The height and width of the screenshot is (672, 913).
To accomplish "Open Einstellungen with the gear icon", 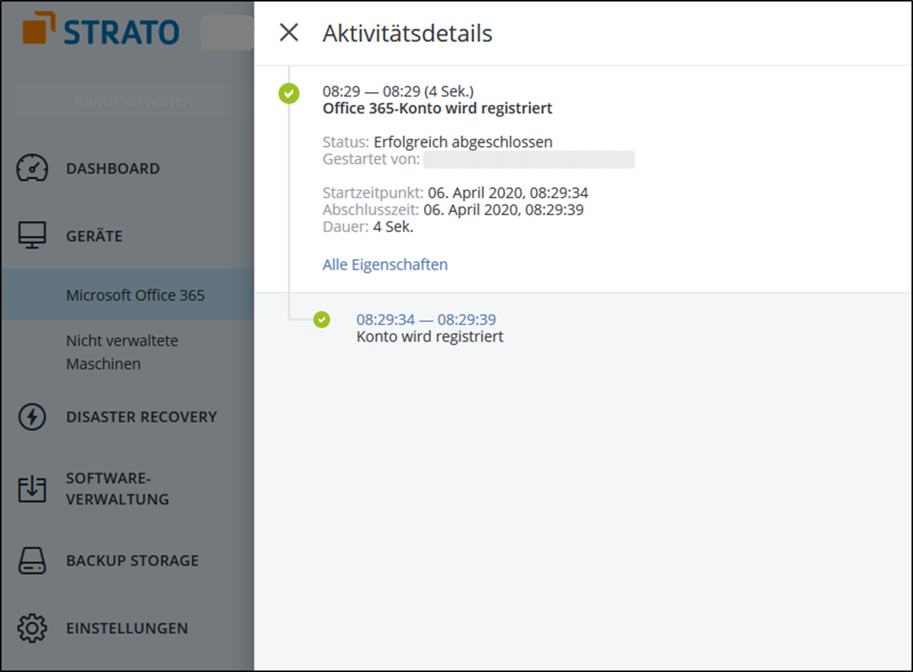I will coord(31,628).
